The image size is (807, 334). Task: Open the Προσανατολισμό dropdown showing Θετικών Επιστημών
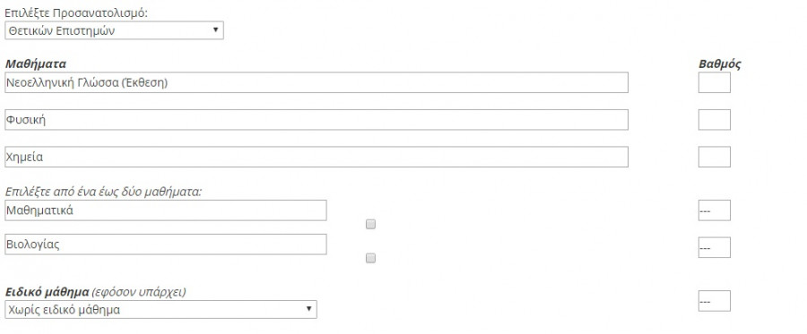pyautogui.click(x=114, y=30)
